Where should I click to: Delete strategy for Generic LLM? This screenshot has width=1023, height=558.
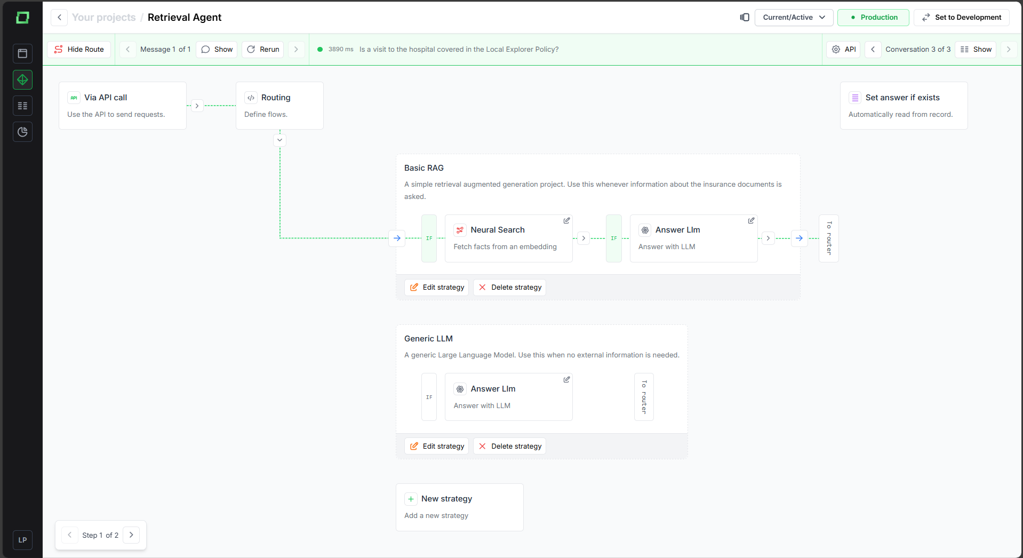[509, 446]
